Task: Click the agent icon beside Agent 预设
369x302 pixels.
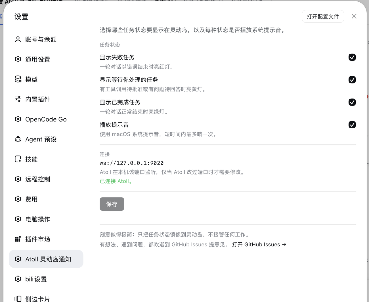Action: 18,139
